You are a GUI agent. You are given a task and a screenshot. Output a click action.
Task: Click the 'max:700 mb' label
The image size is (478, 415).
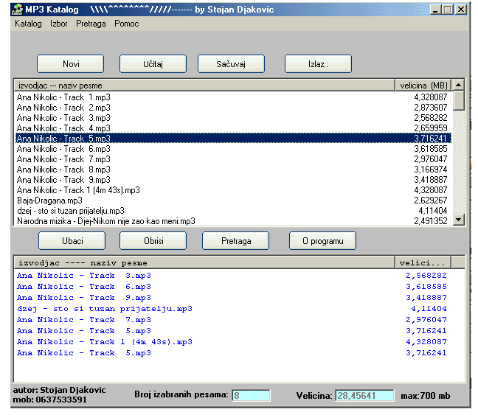[x=426, y=396]
